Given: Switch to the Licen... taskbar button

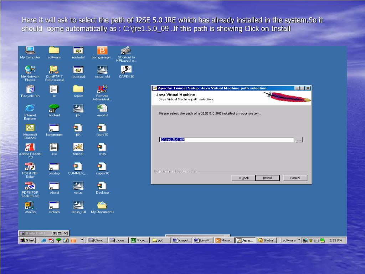Looking at the screenshot, I should point(118,240).
